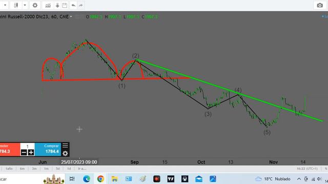Expand the interval dropdown arrow at far left

[5, 5]
